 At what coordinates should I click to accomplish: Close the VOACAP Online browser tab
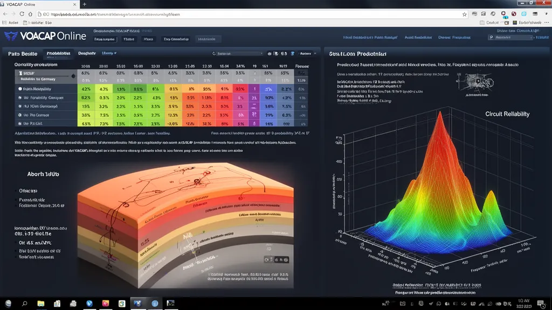click(74, 4)
